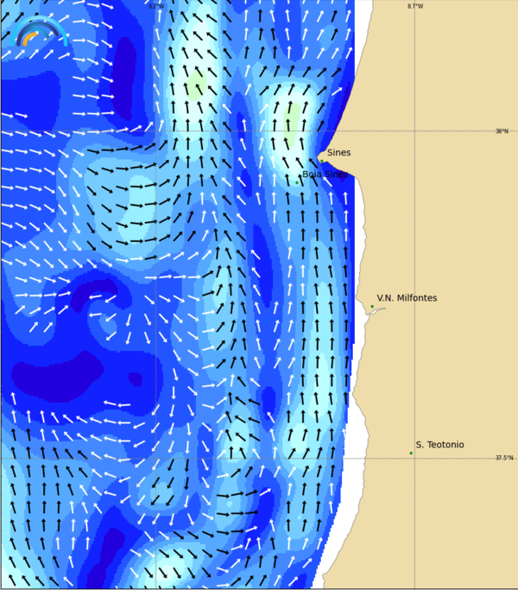Select the Sines town label
Screen dimensions: 518x590
pos(339,153)
